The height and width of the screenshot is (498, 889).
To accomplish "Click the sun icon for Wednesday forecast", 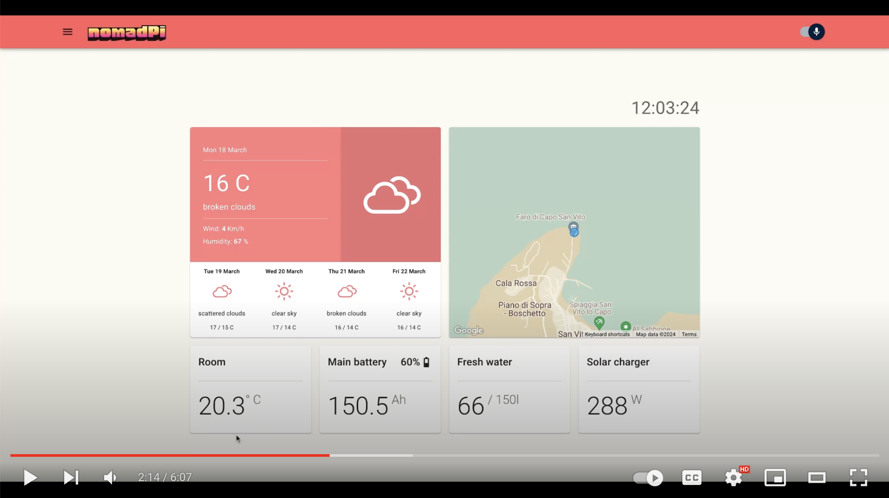I will point(283,292).
